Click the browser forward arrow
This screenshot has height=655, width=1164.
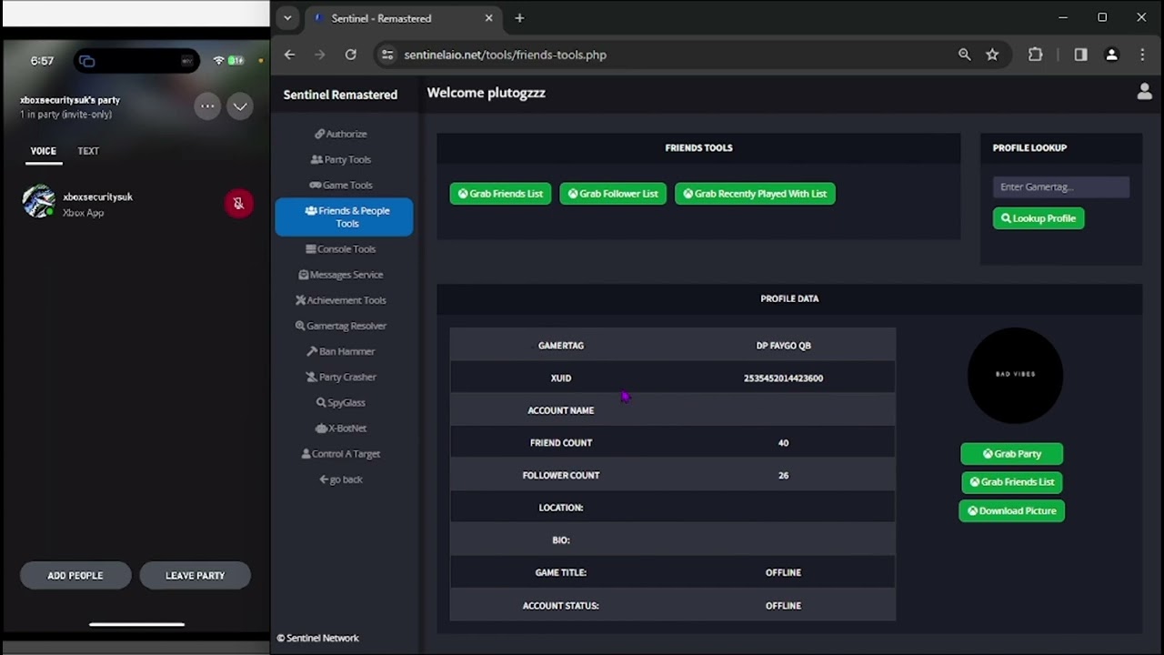coord(319,55)
